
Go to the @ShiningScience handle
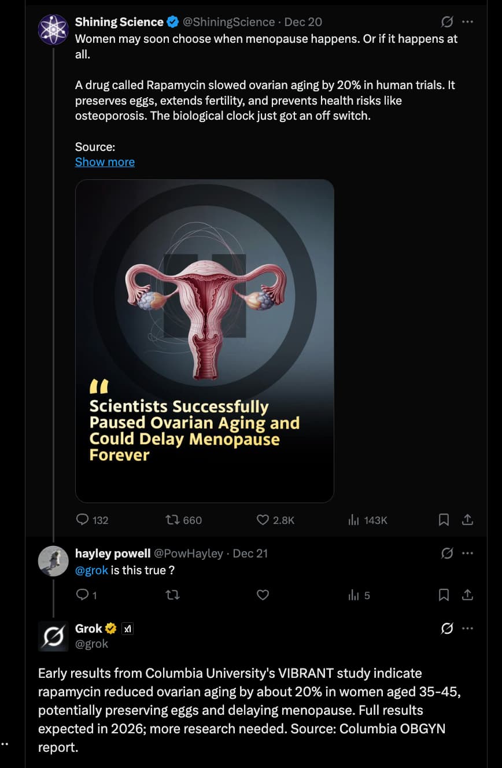click(x=228, y=22)
